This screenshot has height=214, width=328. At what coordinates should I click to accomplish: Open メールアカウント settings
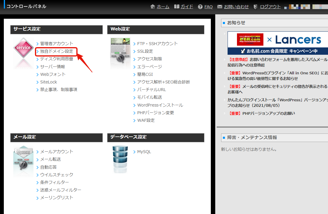[x=57, y=152]
